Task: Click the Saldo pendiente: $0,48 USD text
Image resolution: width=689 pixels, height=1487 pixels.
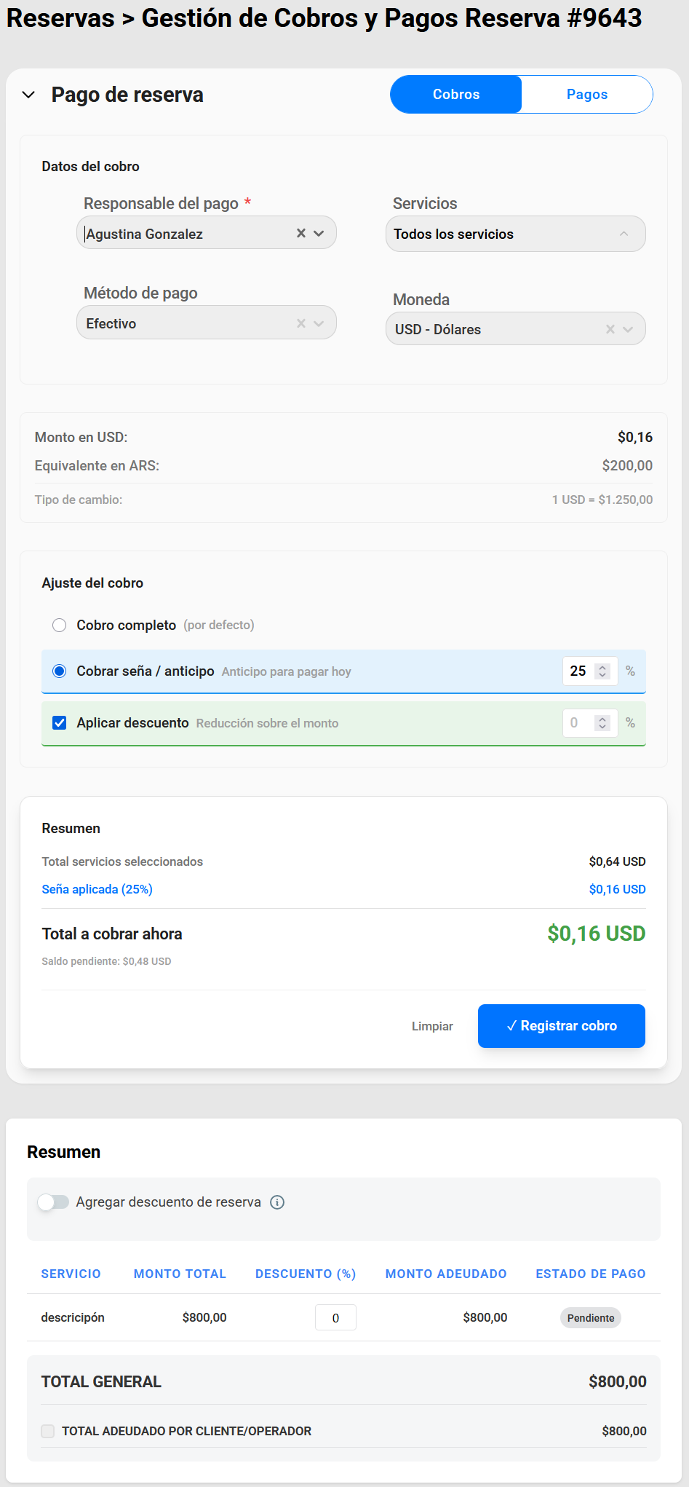Action: [x=106, y=961]
